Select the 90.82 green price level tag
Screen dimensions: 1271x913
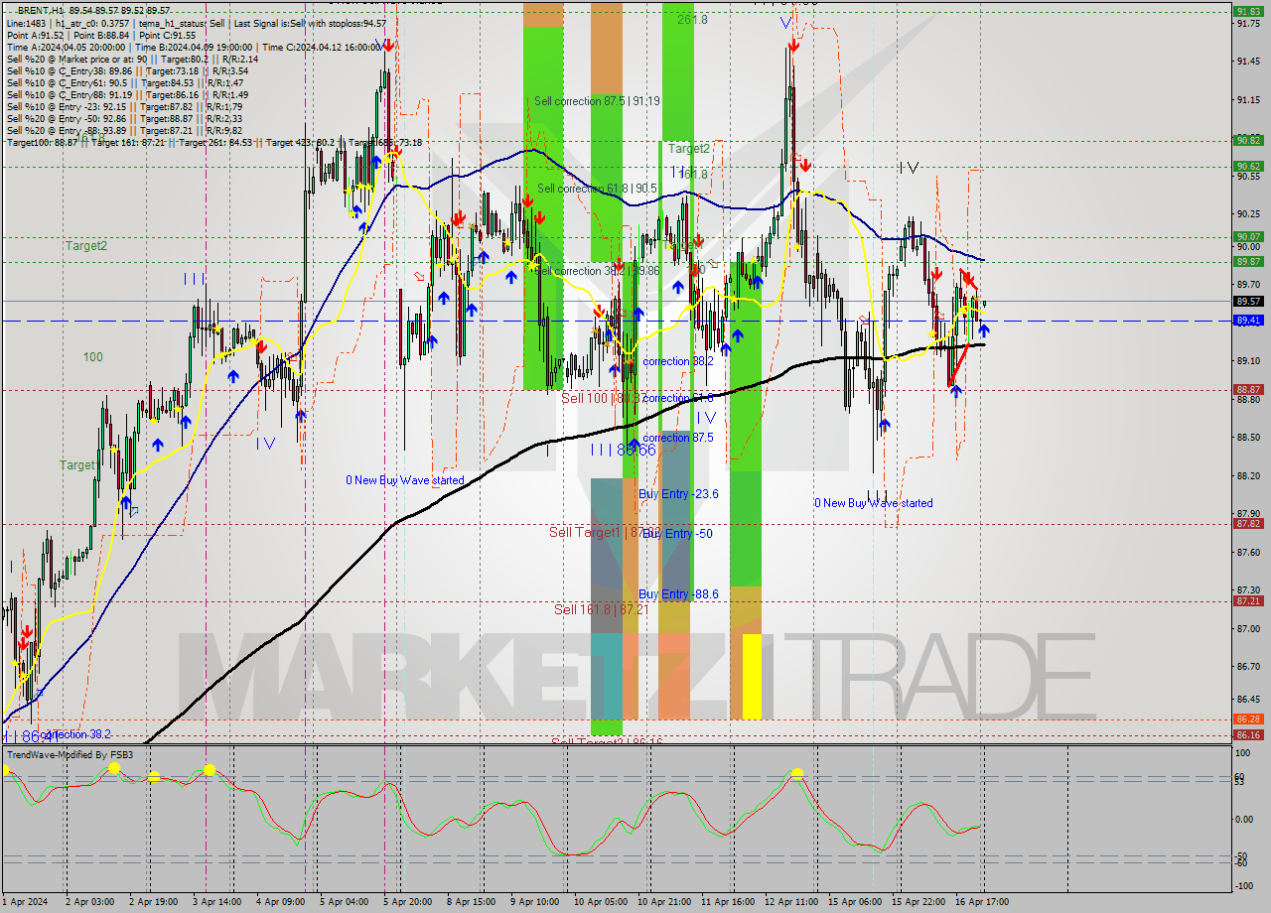pos(1248,141)
